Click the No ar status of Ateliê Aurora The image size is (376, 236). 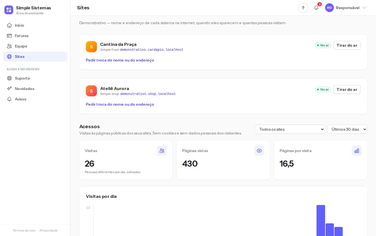323,89
